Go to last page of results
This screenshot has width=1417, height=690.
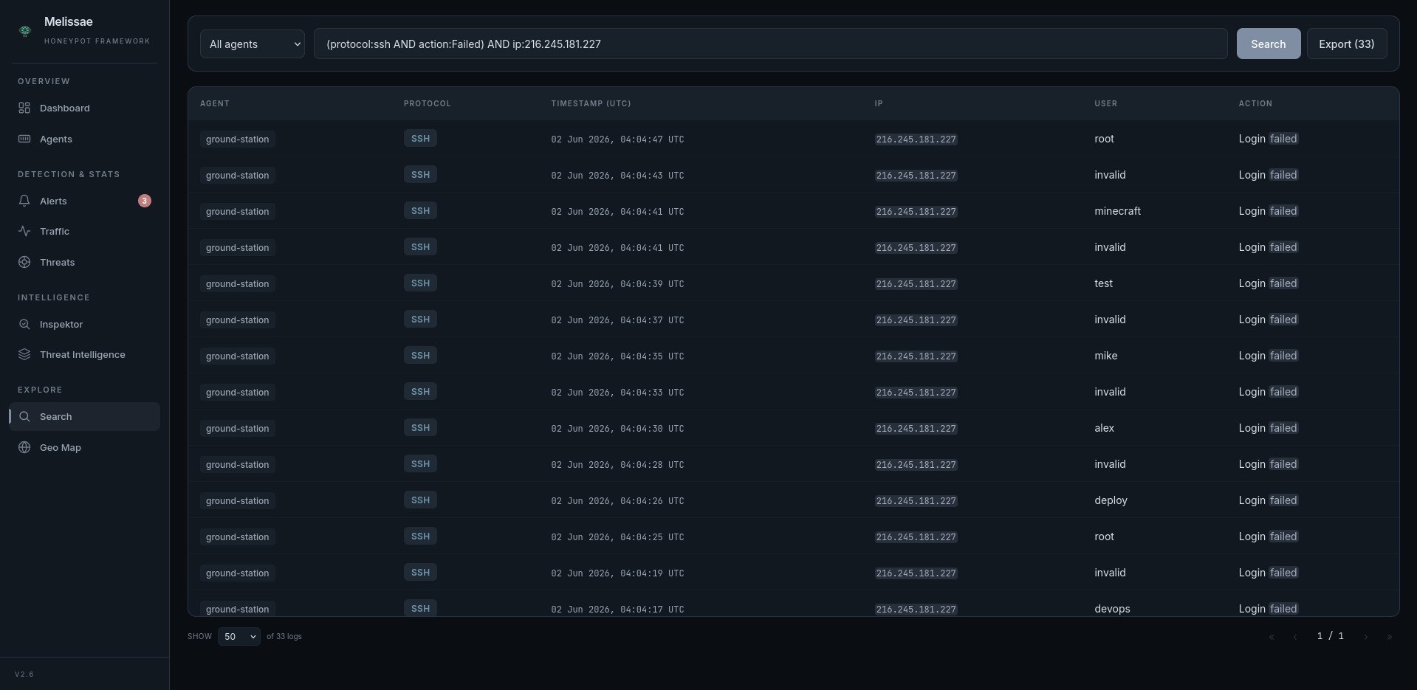(1390, 636)
